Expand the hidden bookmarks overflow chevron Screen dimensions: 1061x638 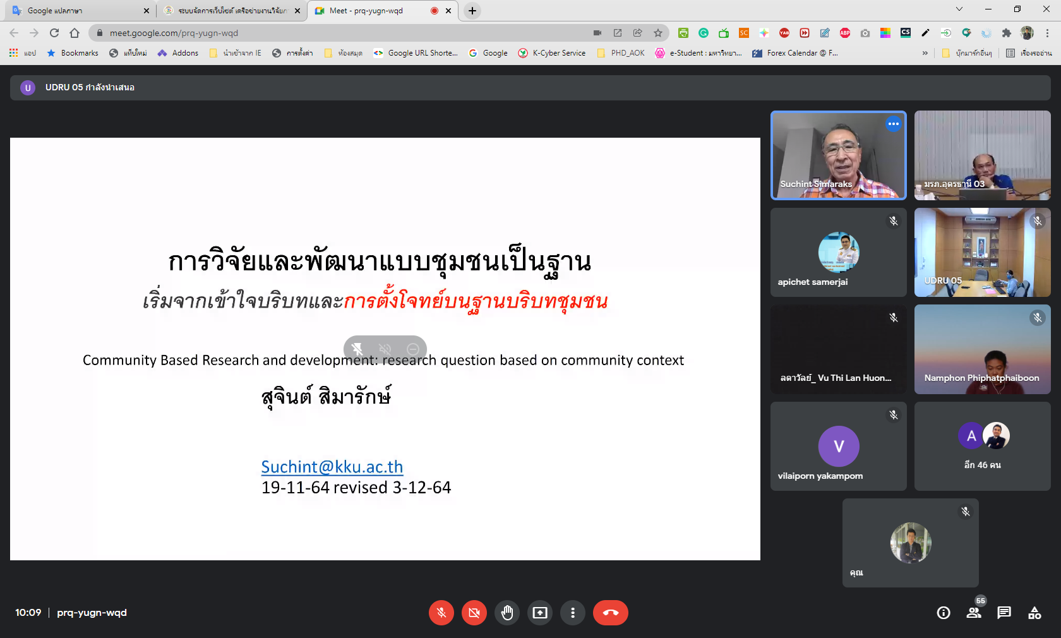925,53
